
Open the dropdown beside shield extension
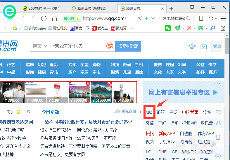pos(183,28)
